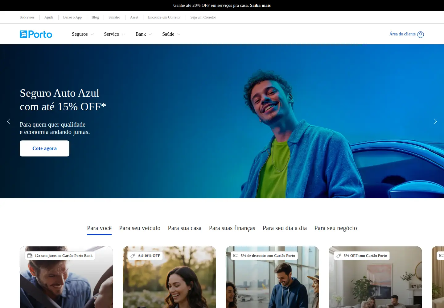Advance to next carousel slide arrow
The height and width of the screenshot is (308, 444).
tap(435, 121)
